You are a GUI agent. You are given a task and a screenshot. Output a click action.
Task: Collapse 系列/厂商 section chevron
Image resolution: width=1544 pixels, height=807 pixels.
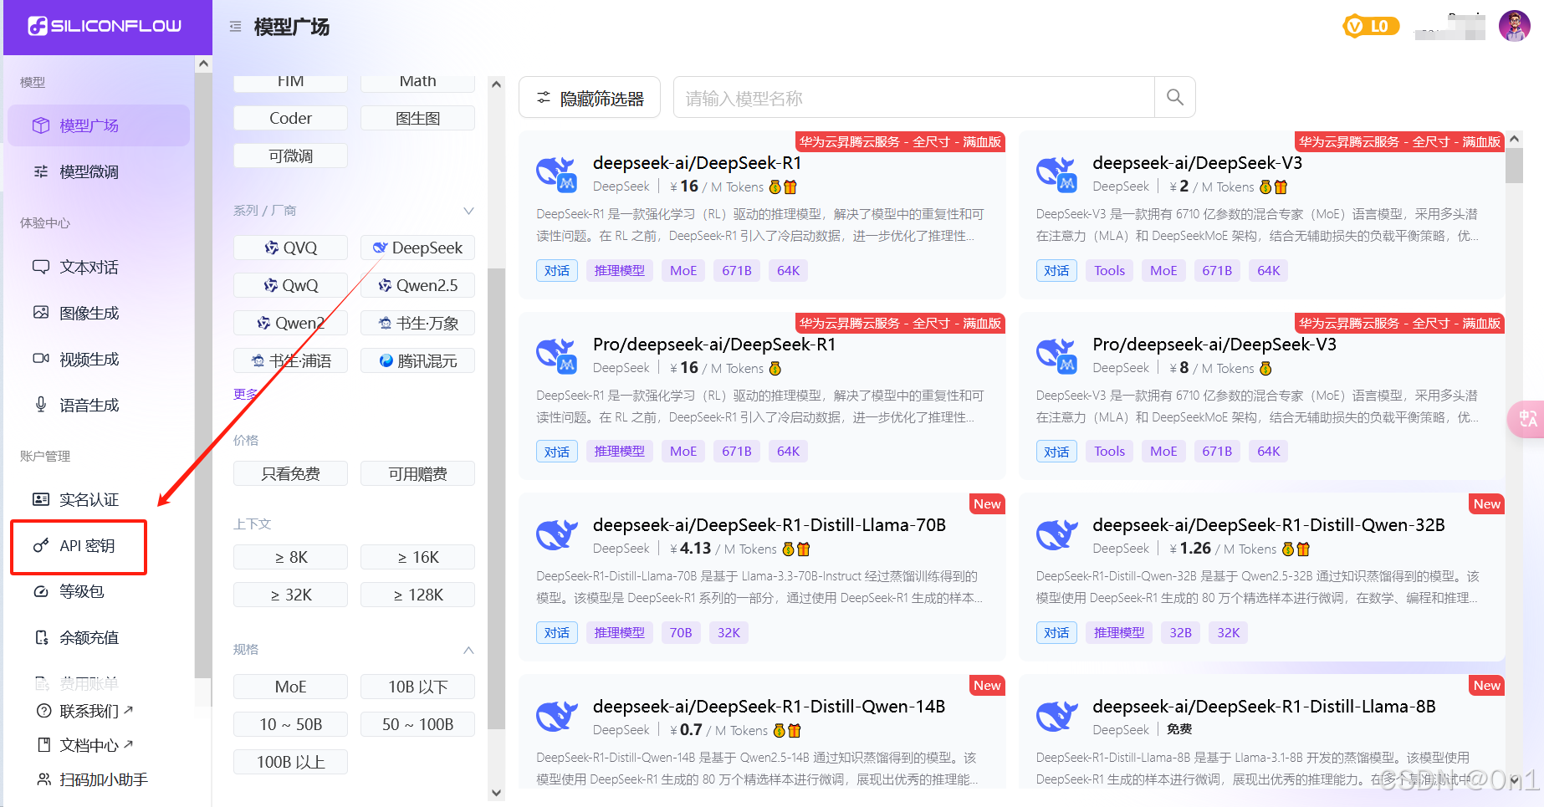(468, 211)
